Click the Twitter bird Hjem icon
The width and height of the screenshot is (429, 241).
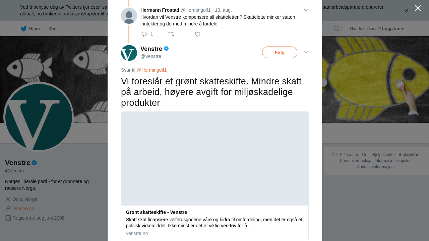click(23, 29)
